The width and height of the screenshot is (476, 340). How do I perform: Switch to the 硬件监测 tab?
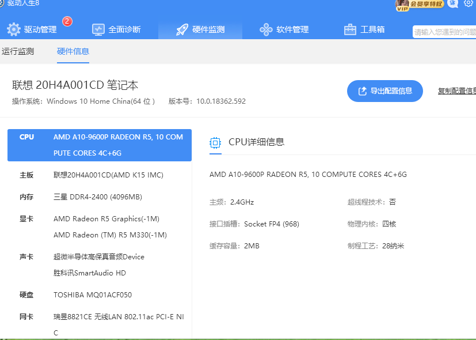[200, 29]
